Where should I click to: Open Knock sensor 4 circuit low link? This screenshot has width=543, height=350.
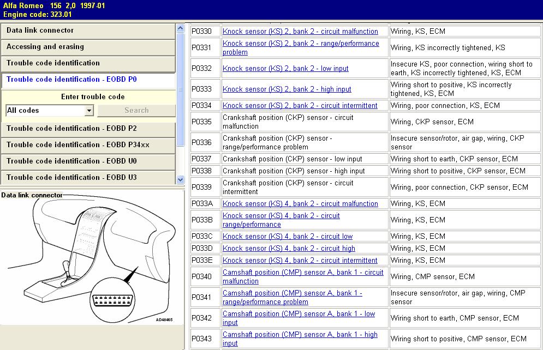pyautogui.click(x=288, y=237)
